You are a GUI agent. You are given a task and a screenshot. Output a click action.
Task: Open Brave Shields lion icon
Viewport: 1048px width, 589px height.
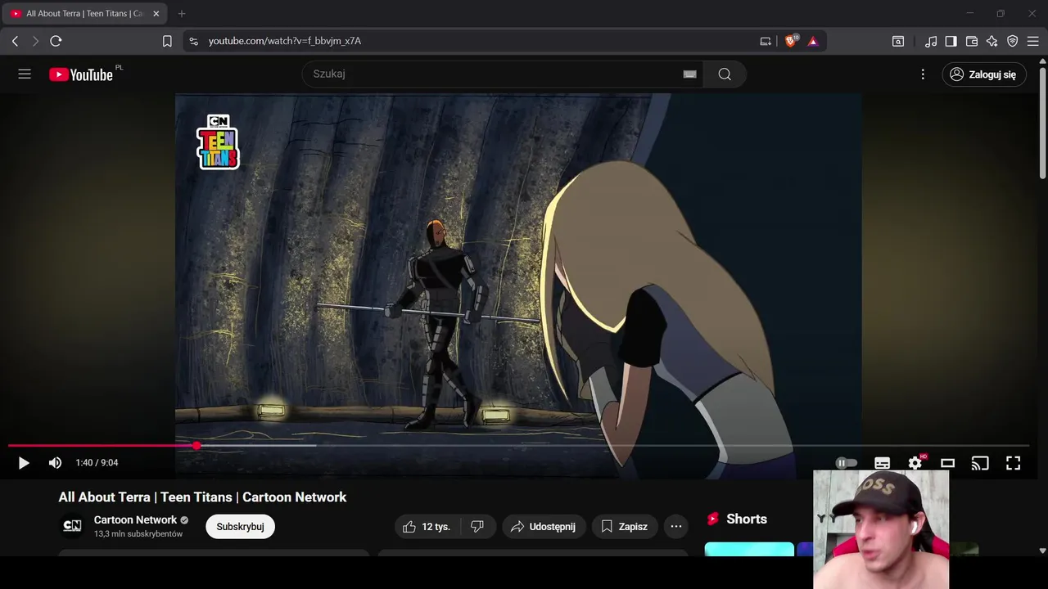791,41
